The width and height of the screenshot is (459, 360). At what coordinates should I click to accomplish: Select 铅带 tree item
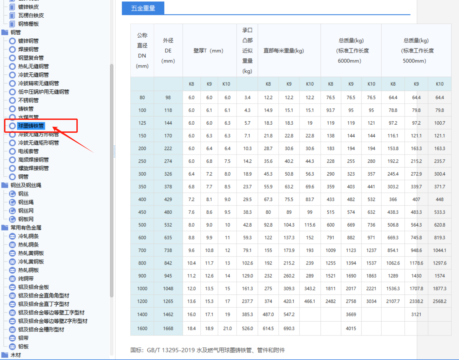tap(23, 338)
